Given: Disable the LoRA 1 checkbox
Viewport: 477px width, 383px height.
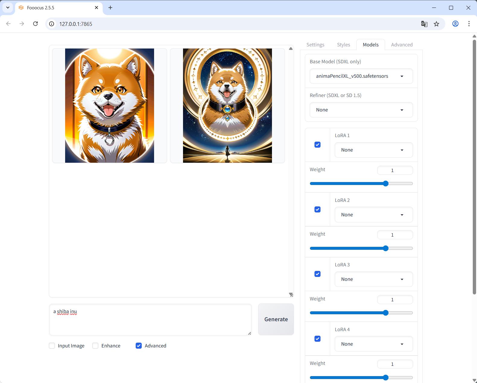Looking at the screenshot, I should coord(317,145).
